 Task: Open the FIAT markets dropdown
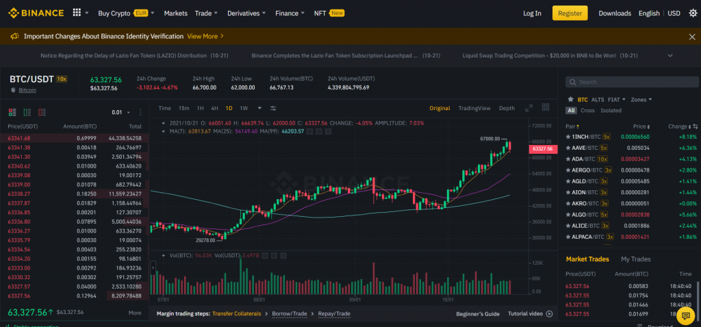617,100
